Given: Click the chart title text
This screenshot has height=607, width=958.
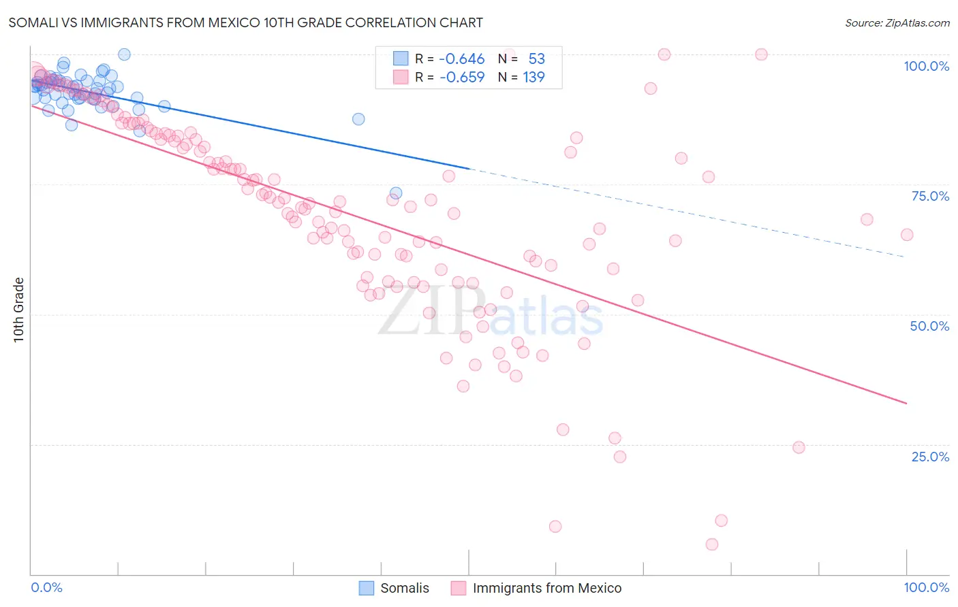Looking at the screenshot, I should [x=246, y=22].
